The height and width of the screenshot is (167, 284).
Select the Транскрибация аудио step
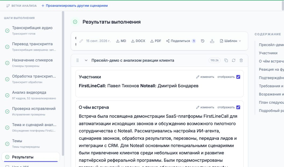(31, 30)
